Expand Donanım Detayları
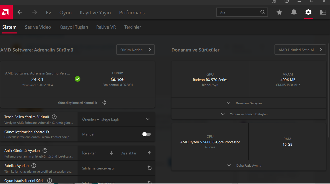 click(249, 103)
